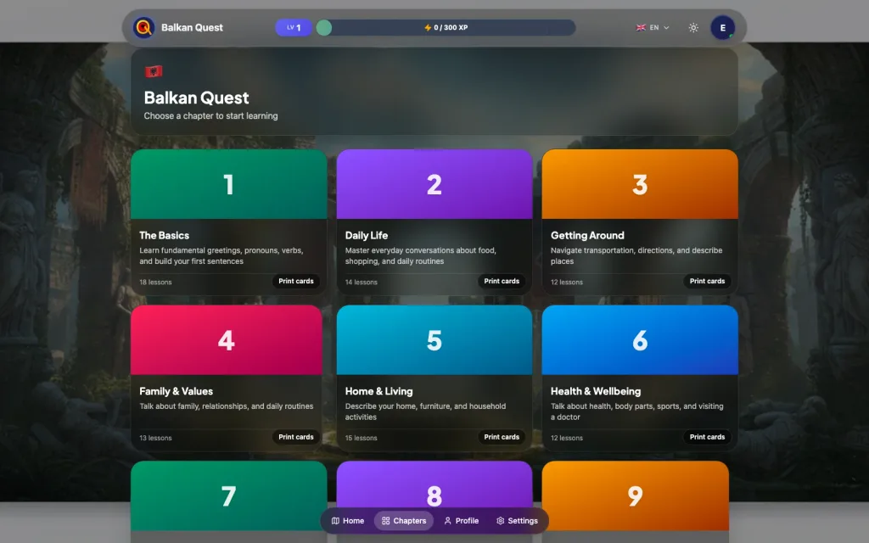Click the '13 lessons' count text
This screenshot has height=543, width=869.
click(155, 438)
